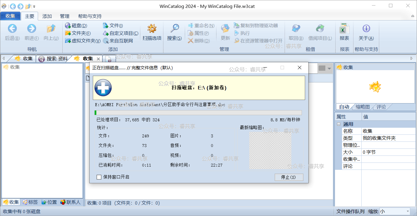The image size is (417, 216).
Task: Open the 收集 application menu tab
Action: pos(11,16)
